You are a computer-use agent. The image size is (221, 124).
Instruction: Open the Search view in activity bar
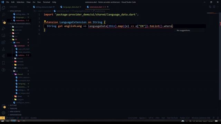[3, 14]
